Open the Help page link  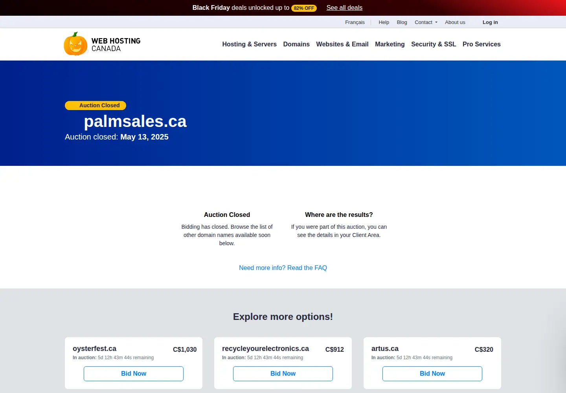(384, 22)
